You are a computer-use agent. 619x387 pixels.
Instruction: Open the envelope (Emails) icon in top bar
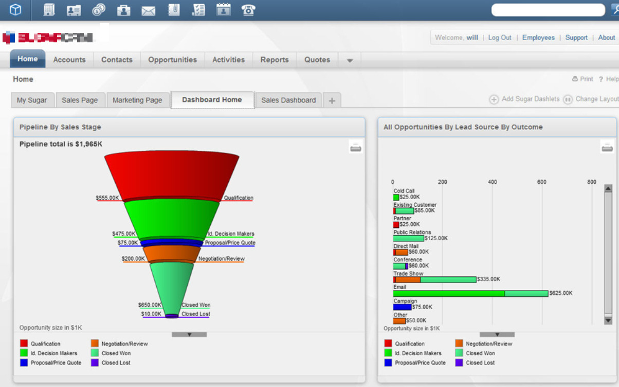[x=149, y=10]
